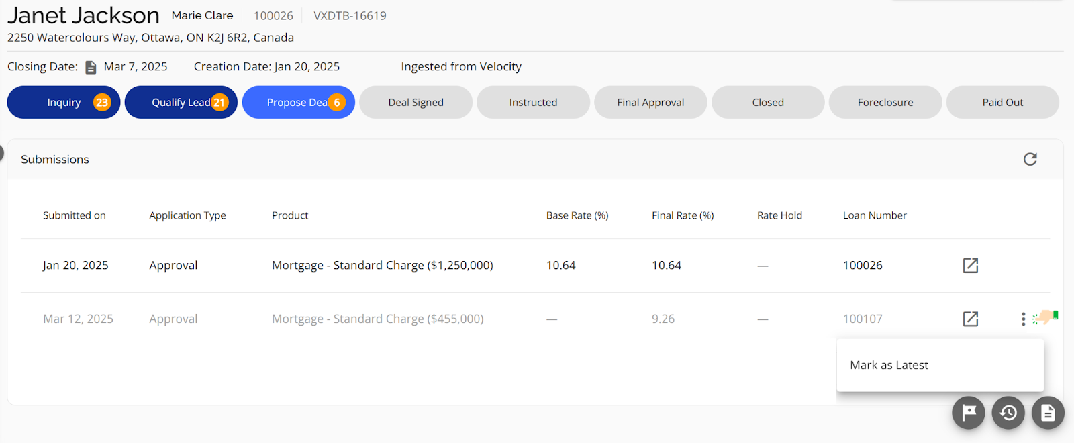Open the Mar 12, 2025 submission externally
Screen dimensions: 1074x443
(970, 319)
